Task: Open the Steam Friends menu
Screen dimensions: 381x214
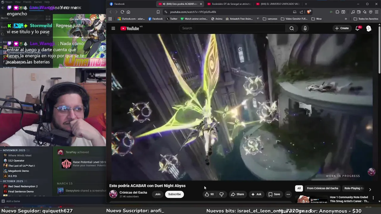Action: point(27,2)
